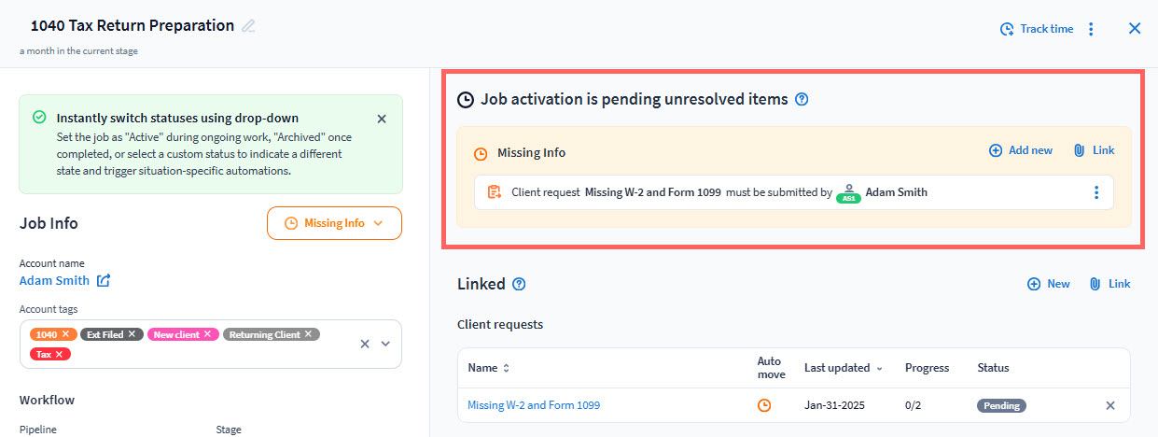Clear all account tags
1158x437 pixels.
365,344
